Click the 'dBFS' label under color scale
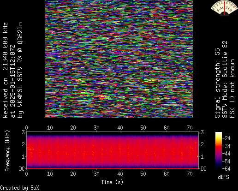The image size is (238, 191). pos(223,177)
